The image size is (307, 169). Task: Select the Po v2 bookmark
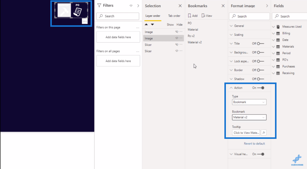pos(191,36)
